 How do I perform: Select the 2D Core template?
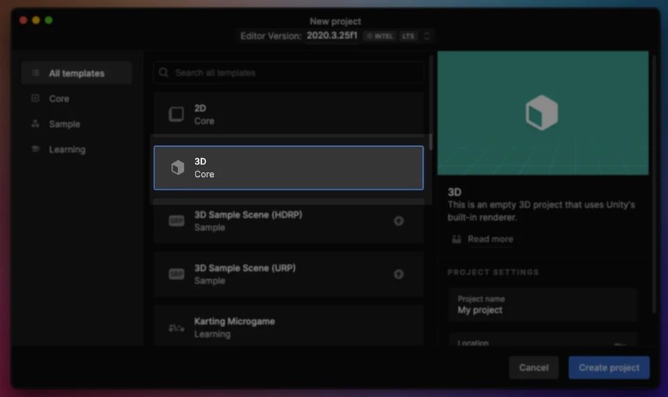(289, 114)
